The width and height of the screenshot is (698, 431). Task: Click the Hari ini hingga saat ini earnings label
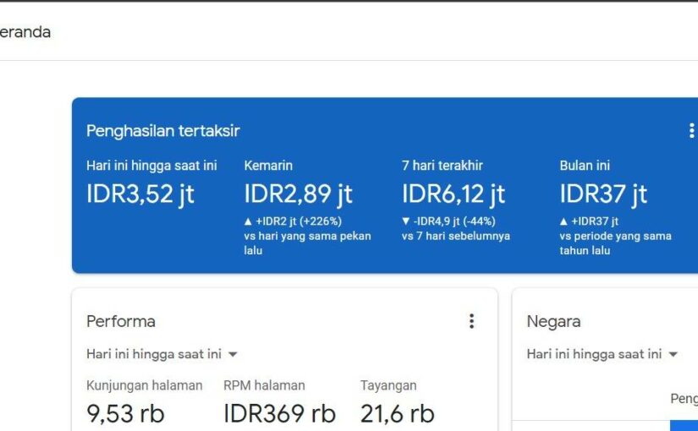pos(151,166)
